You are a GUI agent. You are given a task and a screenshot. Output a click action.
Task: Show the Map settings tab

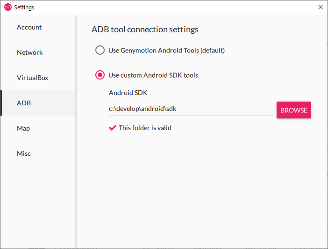tap(23, 128)
